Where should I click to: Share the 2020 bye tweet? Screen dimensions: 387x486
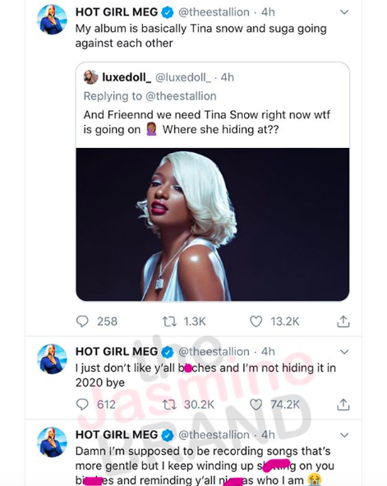tap(343, 405)
